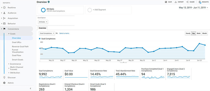Click the Behavior window icon

4,24
